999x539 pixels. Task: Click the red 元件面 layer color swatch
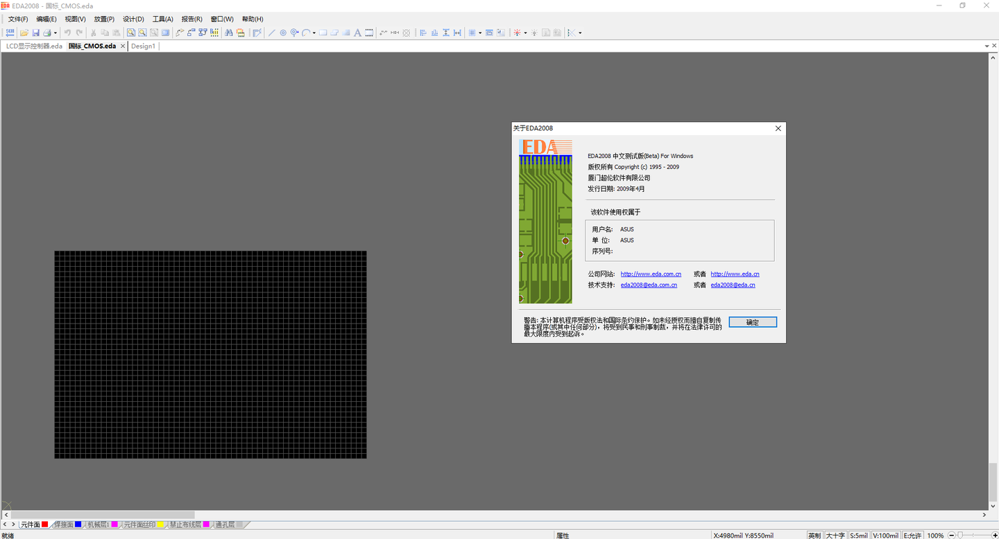(x=45, y=525)
